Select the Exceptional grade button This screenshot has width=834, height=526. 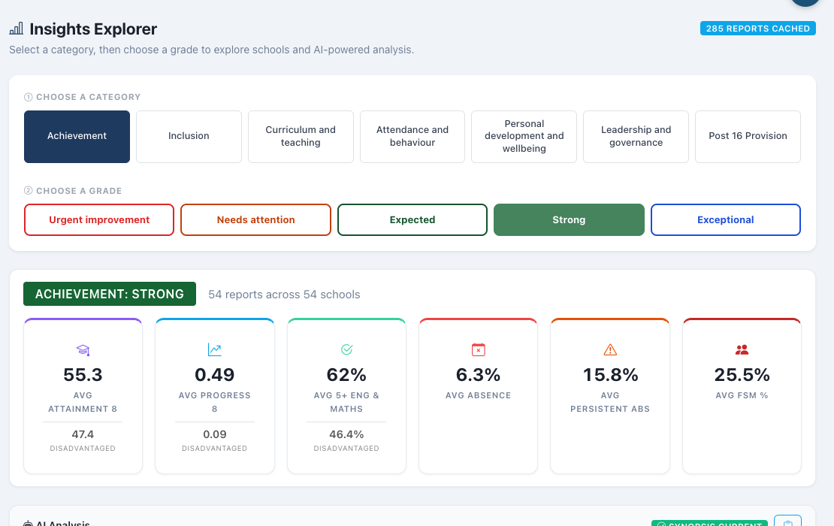(726, 219)
